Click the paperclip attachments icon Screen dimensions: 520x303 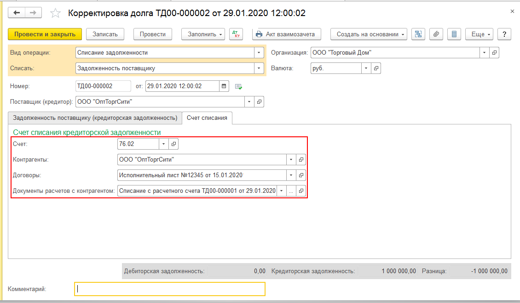(x=436, y=34)
